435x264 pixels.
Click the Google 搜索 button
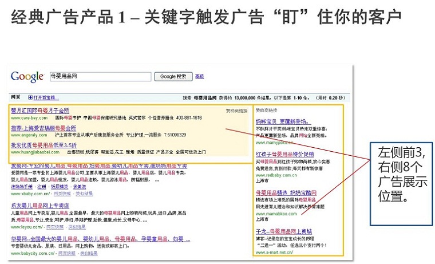pyautogui.click(x=173, y=77)
